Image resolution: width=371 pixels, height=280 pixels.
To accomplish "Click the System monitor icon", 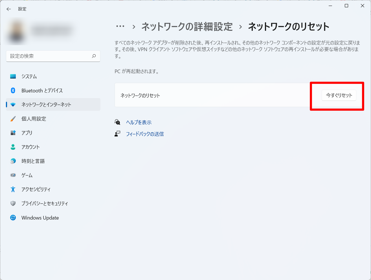I will click(x=13, y=76).
